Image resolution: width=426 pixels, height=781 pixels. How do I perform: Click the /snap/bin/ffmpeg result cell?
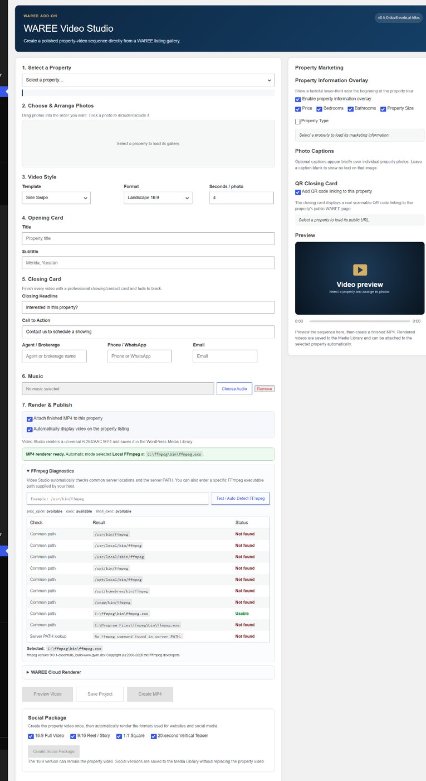point(112,602)
